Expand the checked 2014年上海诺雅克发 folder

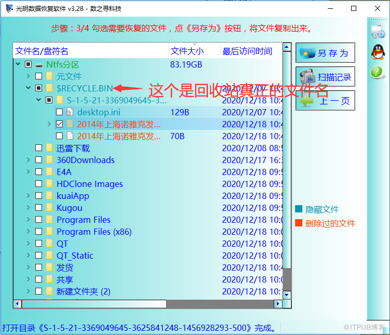coord(49,124)
